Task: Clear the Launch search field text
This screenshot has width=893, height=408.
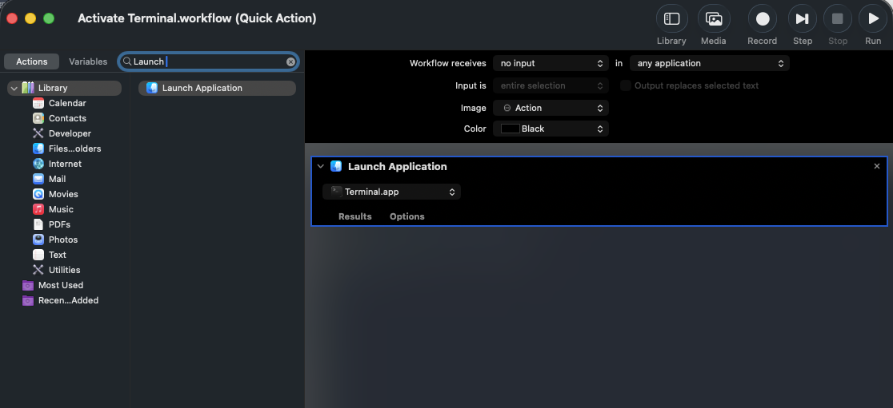Action: [x=290, y=61]
